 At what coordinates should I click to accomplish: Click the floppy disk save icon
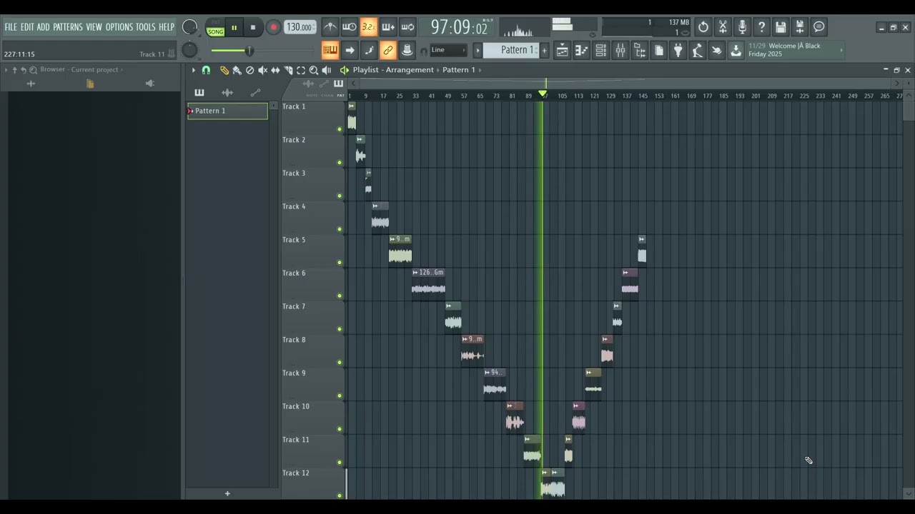tap(781, 27)
